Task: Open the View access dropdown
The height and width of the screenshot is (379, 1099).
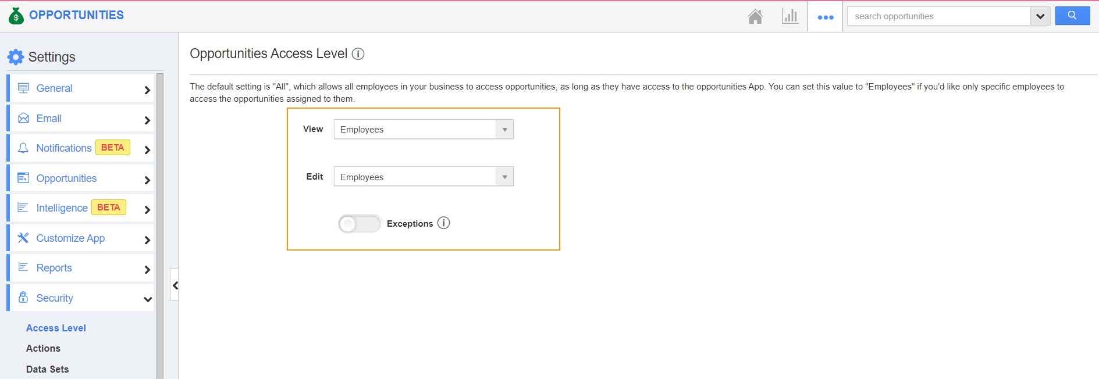Action: coord(423,129)
